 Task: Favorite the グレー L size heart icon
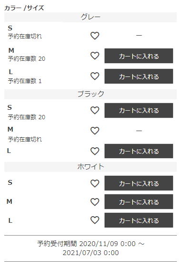95,76
